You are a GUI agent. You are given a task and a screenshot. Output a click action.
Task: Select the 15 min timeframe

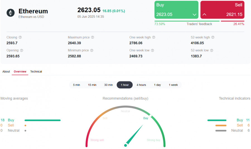pyautogui.click(x=92, y=85)
